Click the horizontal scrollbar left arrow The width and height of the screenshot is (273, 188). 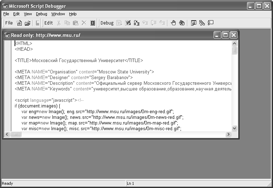pos(7,134)
